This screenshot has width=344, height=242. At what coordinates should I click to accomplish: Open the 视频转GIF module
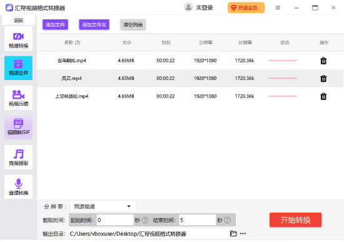tap(18, 128)
